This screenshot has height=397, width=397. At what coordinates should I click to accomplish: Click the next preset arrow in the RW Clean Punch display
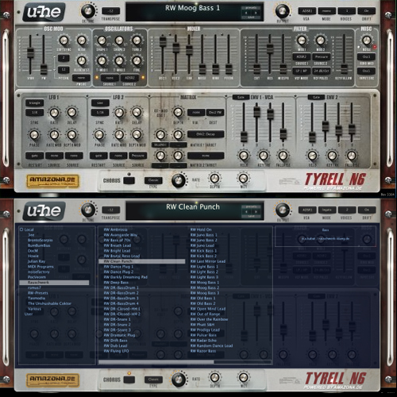tap(256, 212)
